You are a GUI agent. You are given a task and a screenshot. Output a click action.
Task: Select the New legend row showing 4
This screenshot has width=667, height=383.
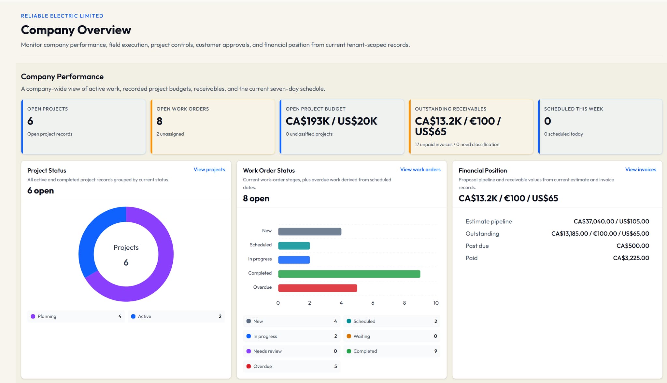coord(292,321)
